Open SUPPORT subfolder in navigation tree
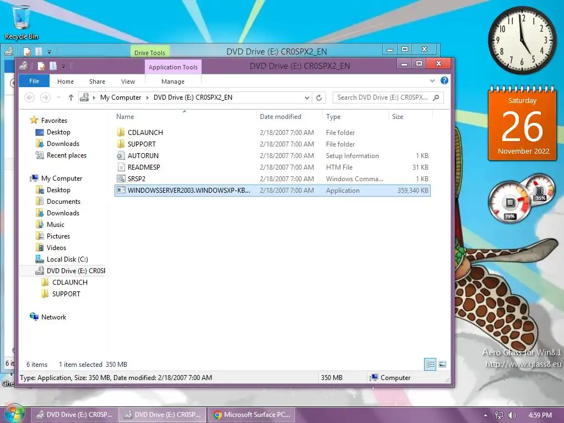The width and height of the screenshot is (564, 423). (x=61, y=294)
